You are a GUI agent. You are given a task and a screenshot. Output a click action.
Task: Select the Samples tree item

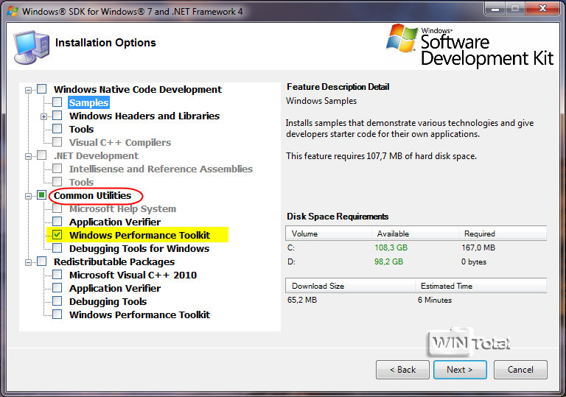point(88,102)
